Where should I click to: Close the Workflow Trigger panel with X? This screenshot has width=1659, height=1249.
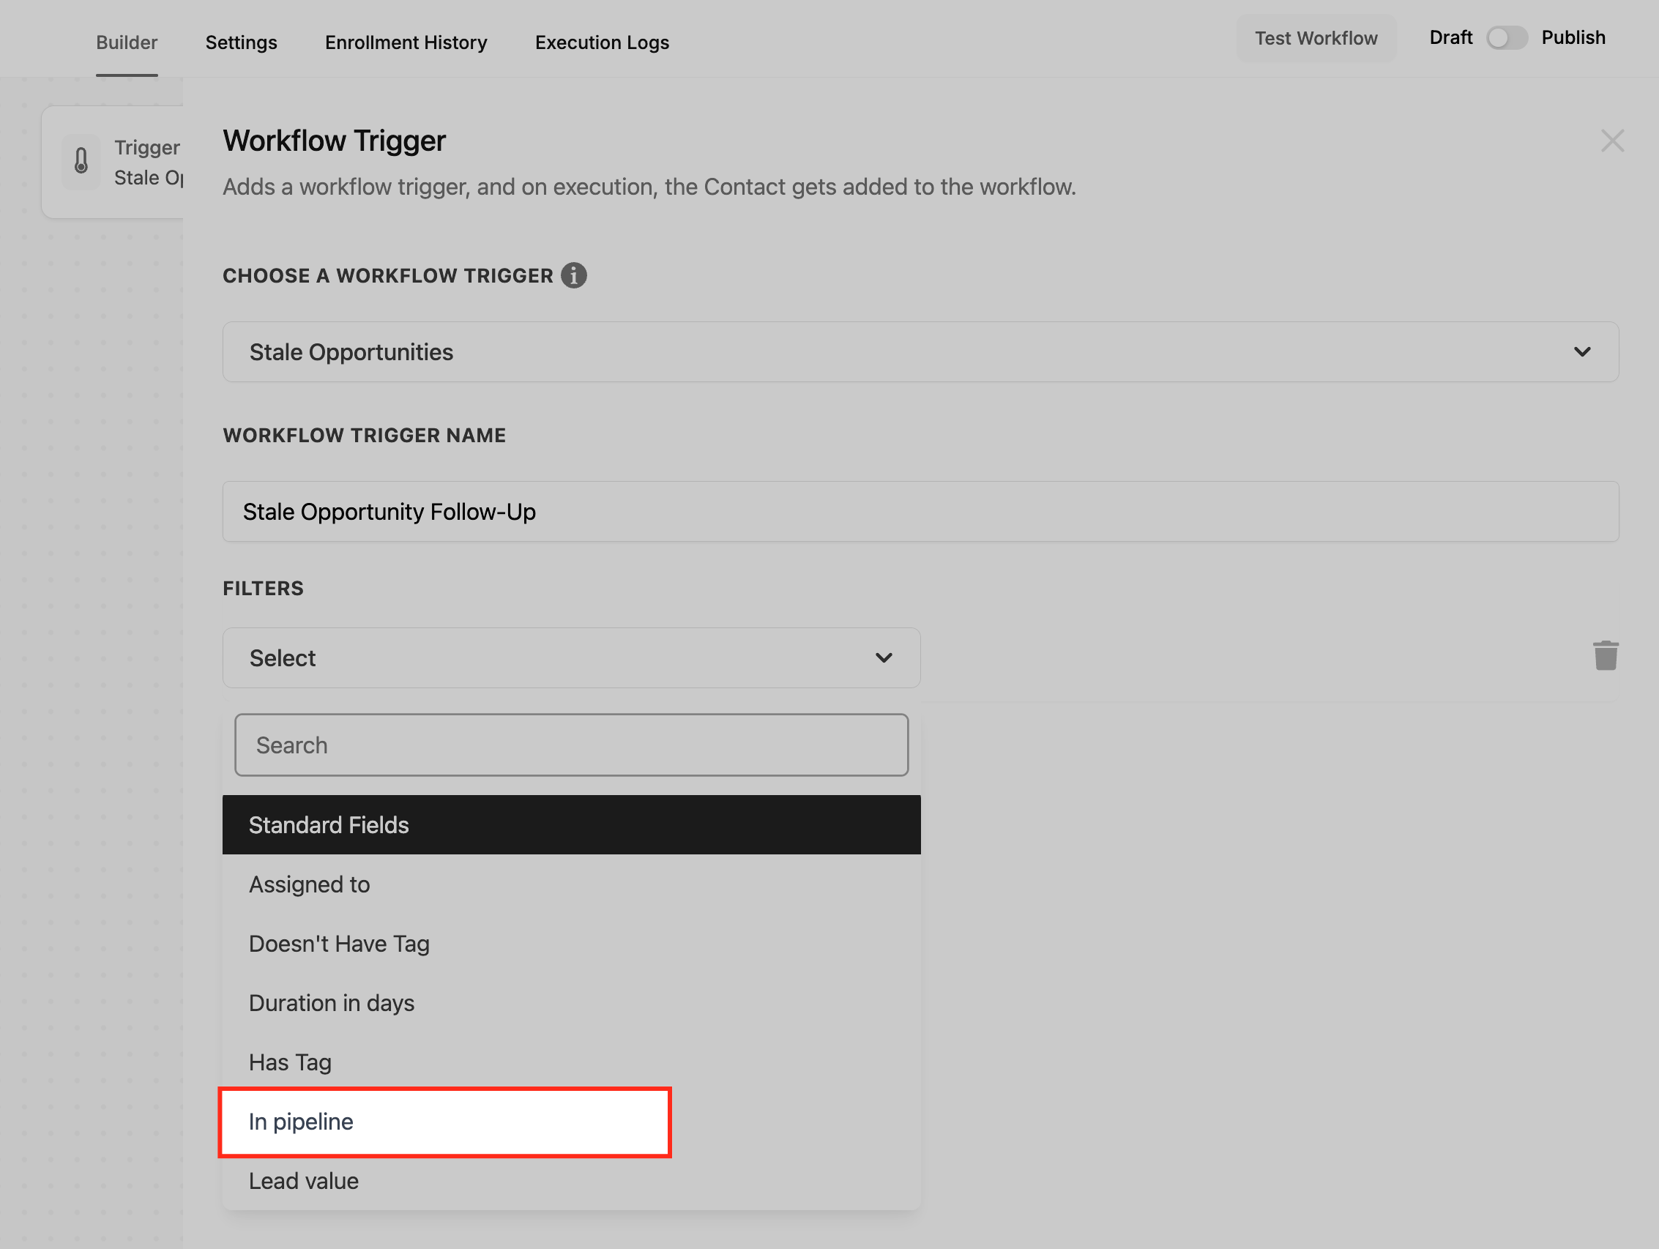click(x=1611, y=141)
